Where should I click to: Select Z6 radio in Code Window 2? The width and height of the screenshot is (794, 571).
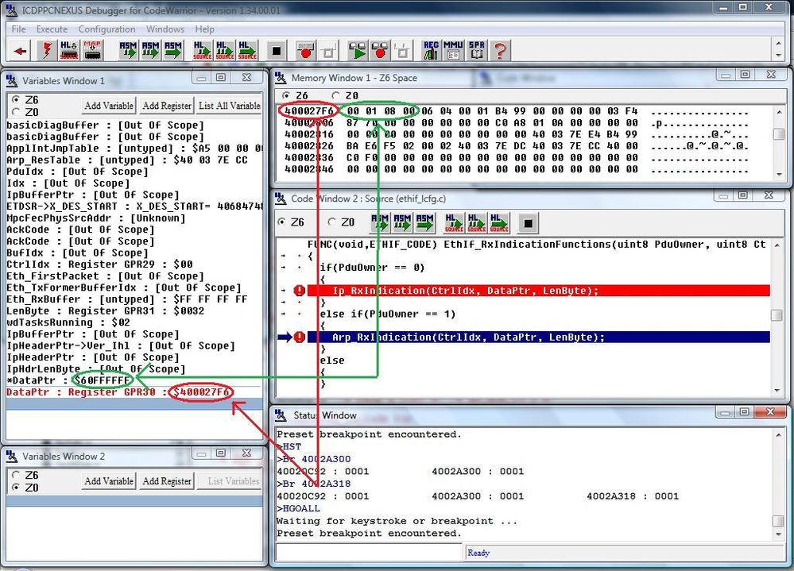pyautogui.click(x=282, y=222)
